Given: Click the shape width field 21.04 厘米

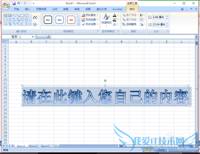Looking at the screenshot, I should click(159, 24).
